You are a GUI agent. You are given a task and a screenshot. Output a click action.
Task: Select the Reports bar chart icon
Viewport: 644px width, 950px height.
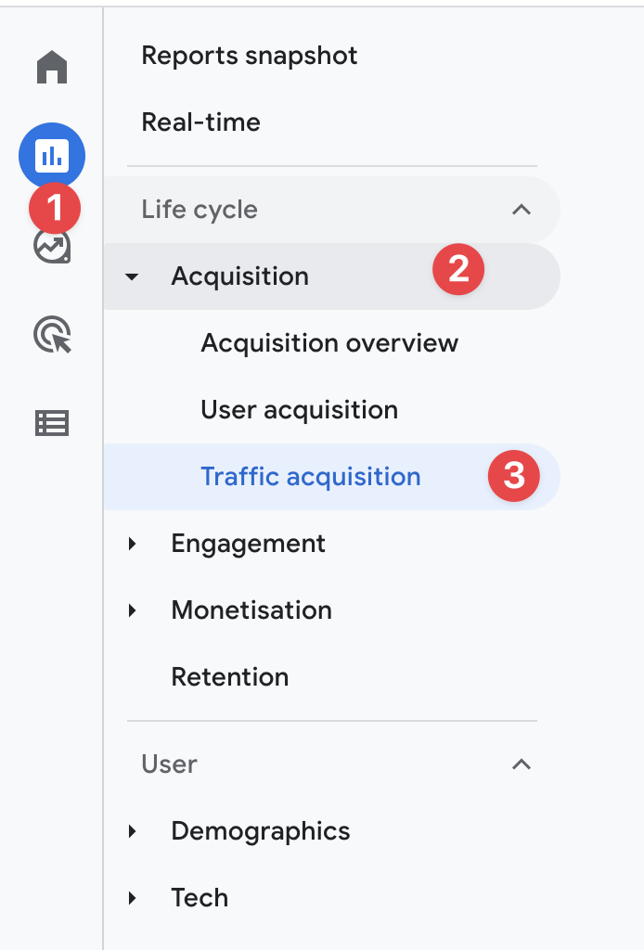pyautogui.click(x=52, y=156)
